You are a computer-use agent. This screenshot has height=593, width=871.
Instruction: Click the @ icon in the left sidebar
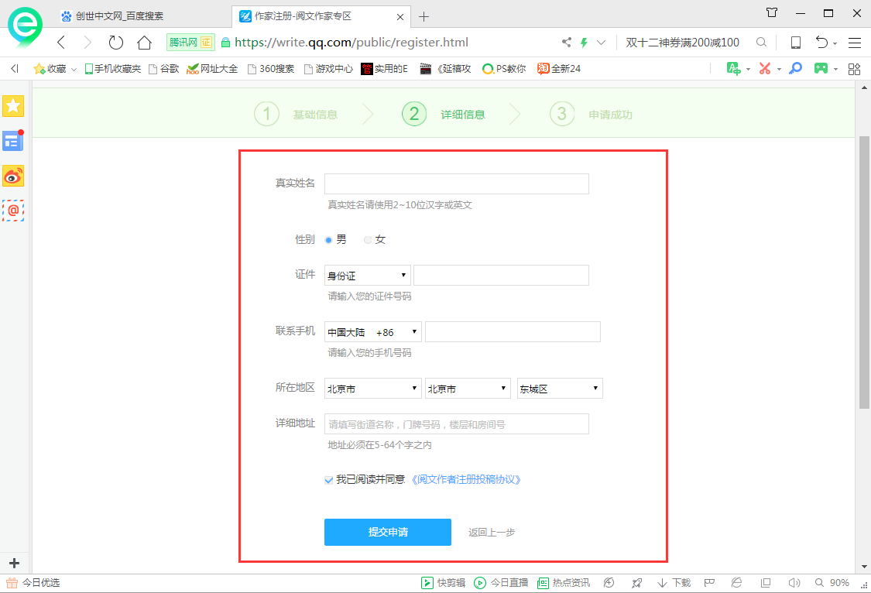point(13,211)
